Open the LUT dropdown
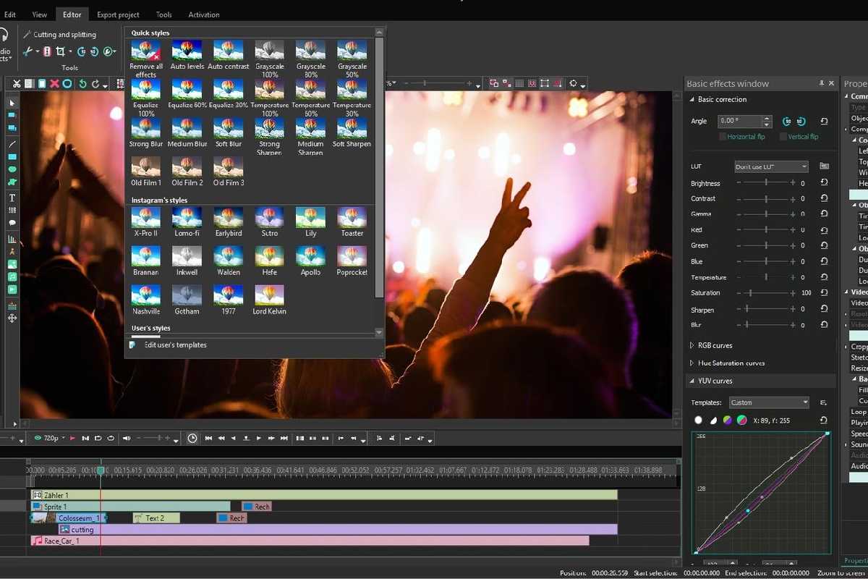 point(771,166)
